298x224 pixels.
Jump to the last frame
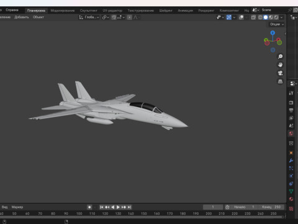[x=129, y=207]
